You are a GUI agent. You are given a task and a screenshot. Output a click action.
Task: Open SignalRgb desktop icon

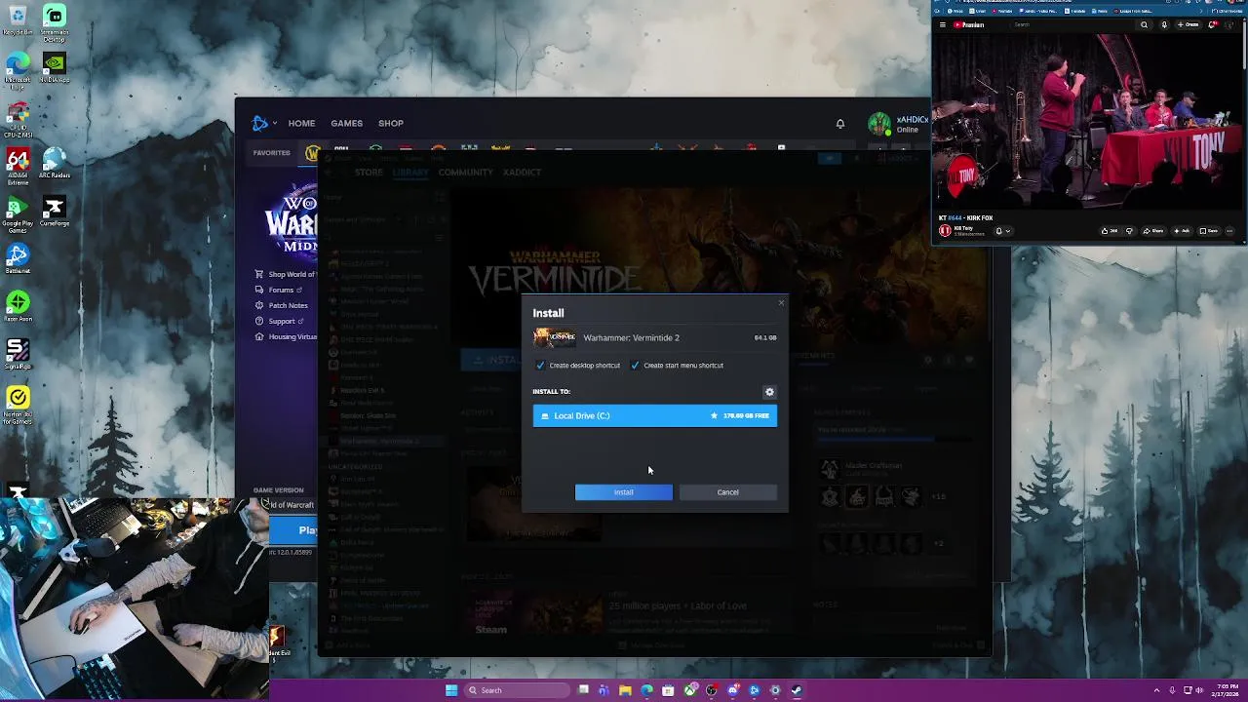18,354
